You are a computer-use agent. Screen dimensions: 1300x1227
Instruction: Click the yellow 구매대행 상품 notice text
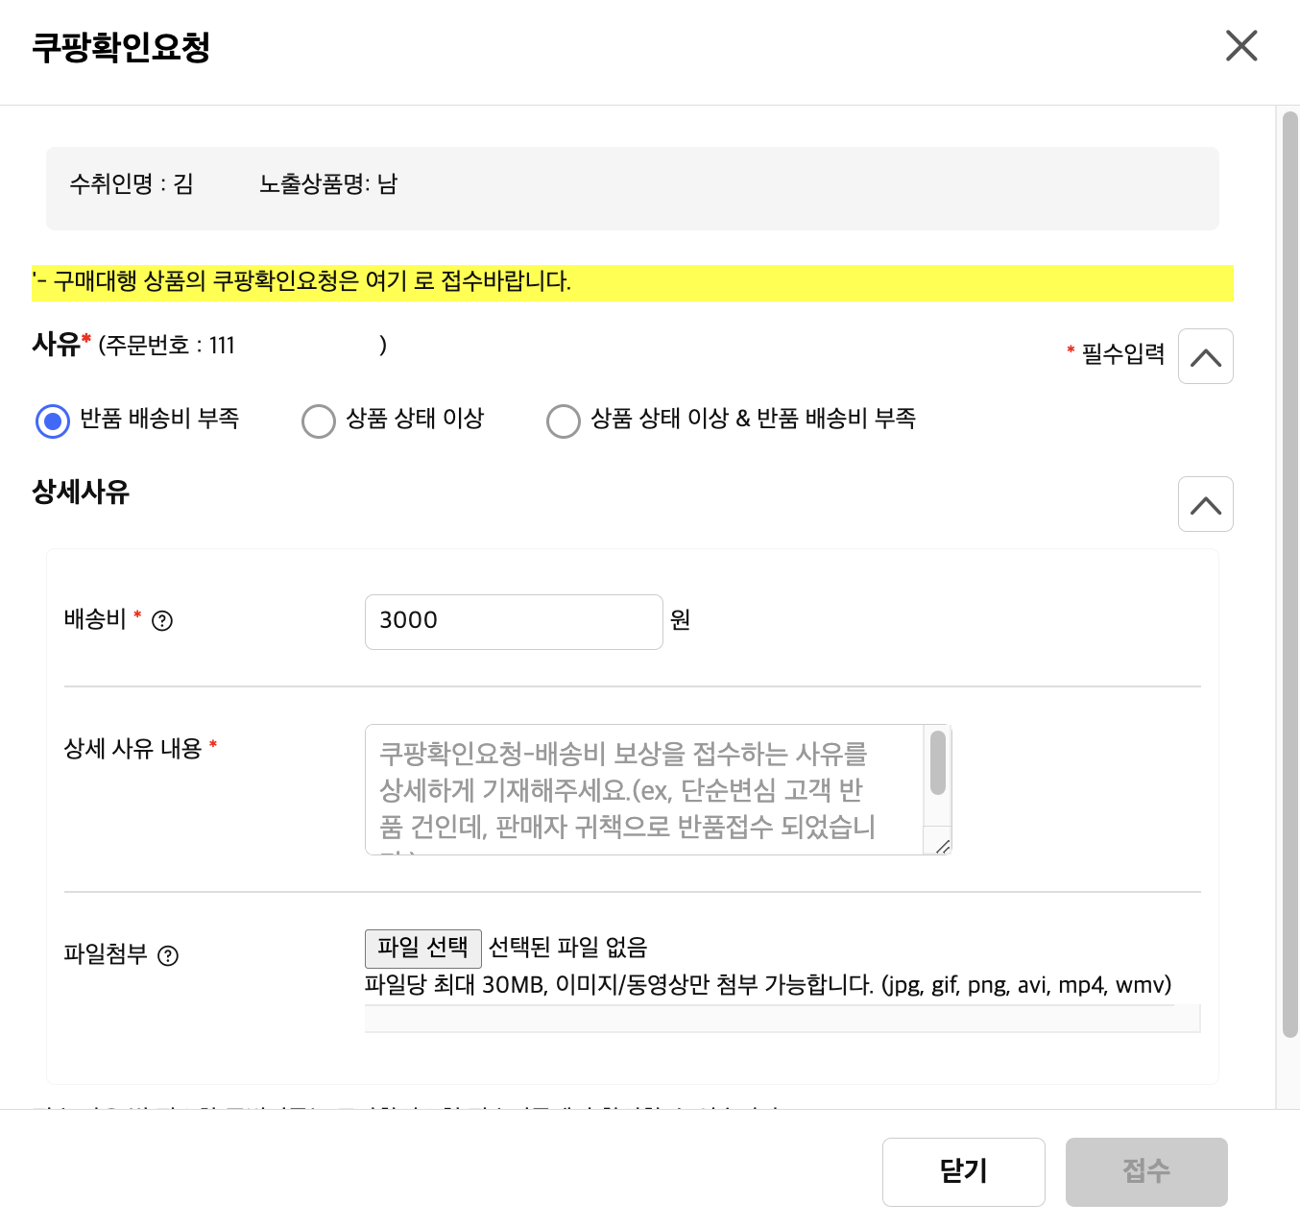pos(301,282)
